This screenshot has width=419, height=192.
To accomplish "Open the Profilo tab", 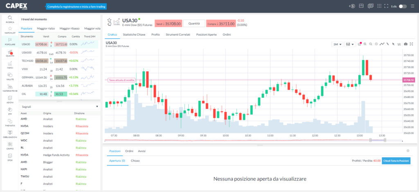I will coord(155,35).
